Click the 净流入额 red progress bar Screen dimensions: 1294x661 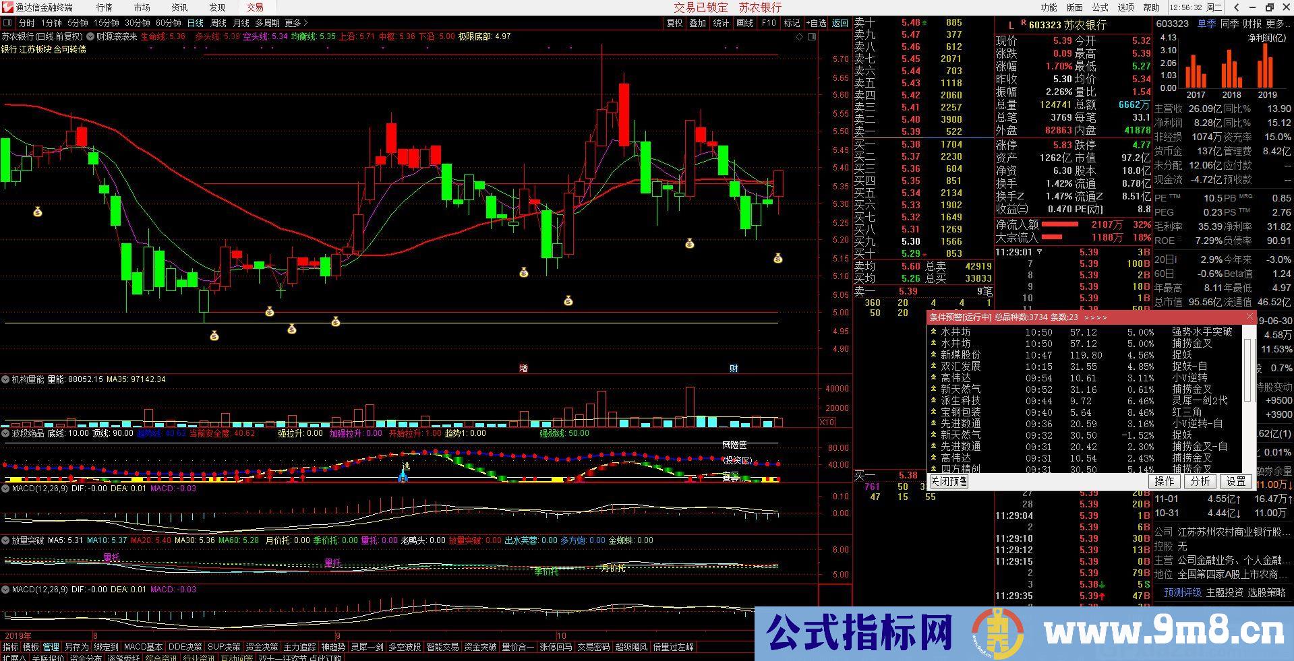pos(1059,224)
